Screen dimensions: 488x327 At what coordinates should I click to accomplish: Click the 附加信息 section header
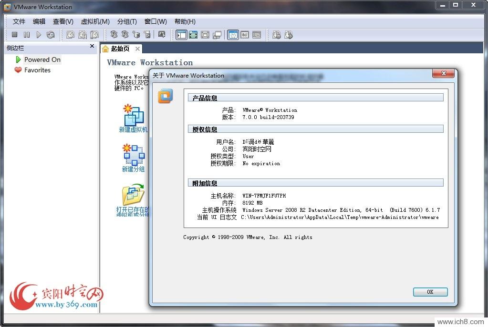coord(316,183)
